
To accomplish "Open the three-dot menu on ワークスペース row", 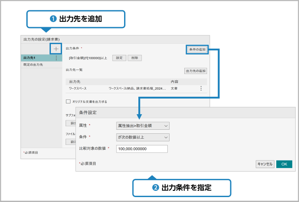I will pyautogui.click(x=201, y=88).
